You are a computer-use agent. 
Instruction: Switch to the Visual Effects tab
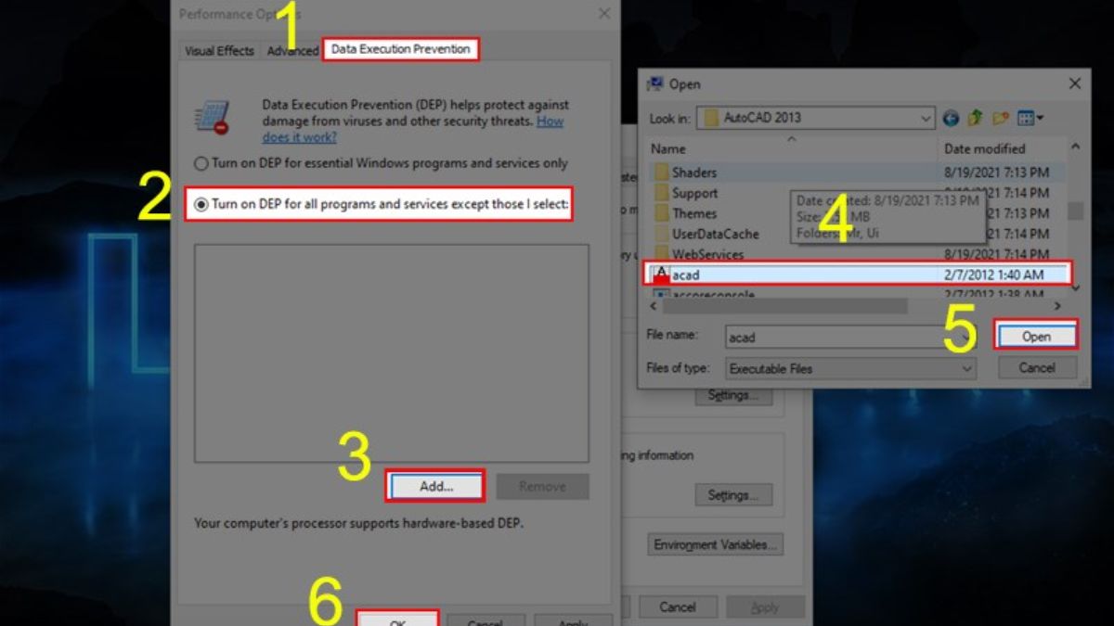[x=219, y=51]
